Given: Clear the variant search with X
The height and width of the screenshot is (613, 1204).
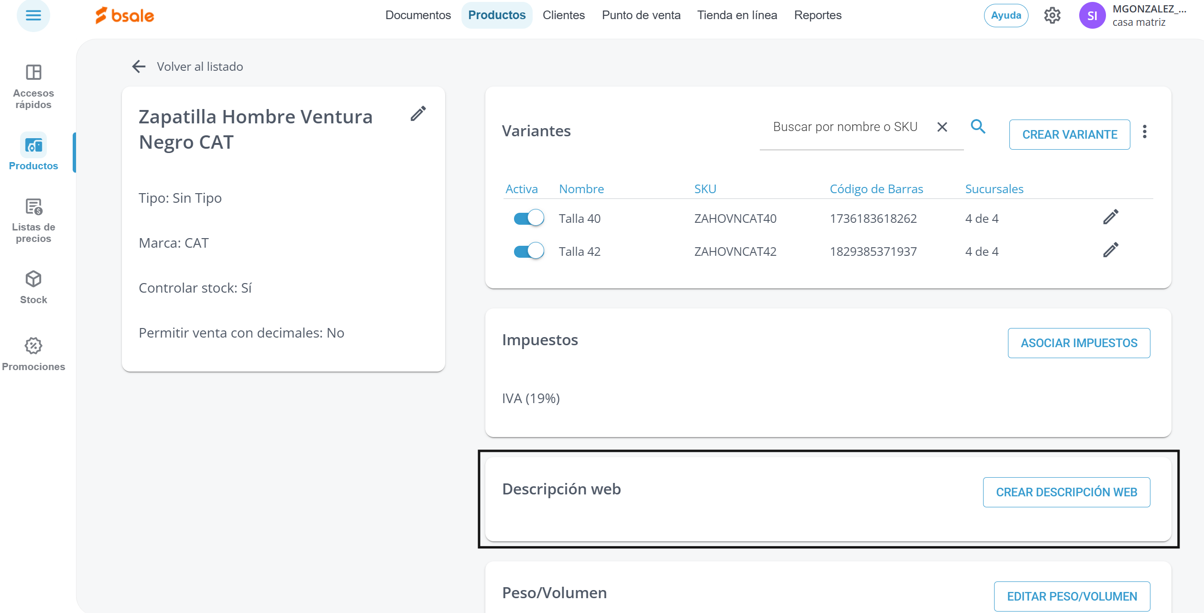Looking at the screenshot, I should [x=942, y=127].
